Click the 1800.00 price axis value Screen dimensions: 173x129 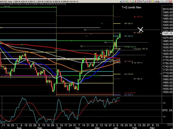167,54
